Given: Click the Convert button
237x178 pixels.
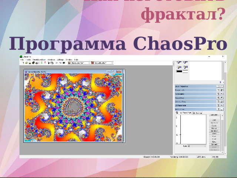Looking at the screenshot, I should click(x=214, y=144).
